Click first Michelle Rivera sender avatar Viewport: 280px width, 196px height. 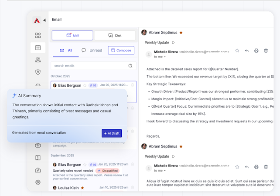(149, 54)
